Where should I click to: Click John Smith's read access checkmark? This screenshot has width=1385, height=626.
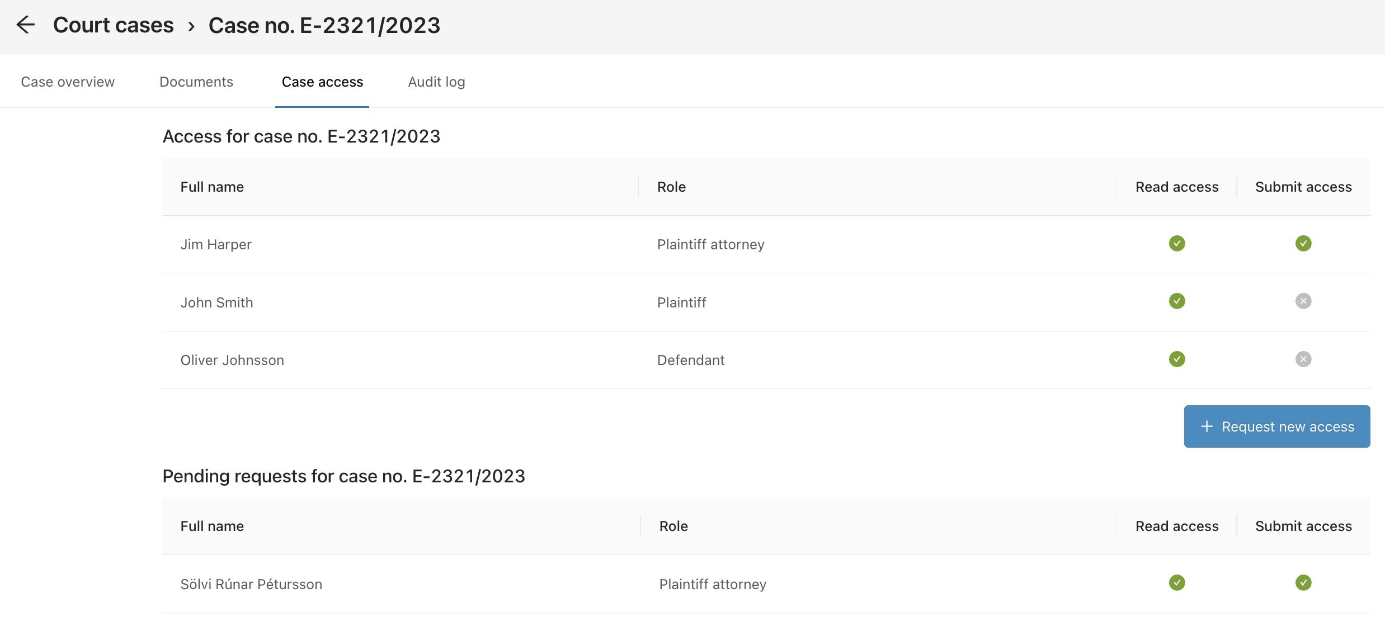tap(1176, 301)
